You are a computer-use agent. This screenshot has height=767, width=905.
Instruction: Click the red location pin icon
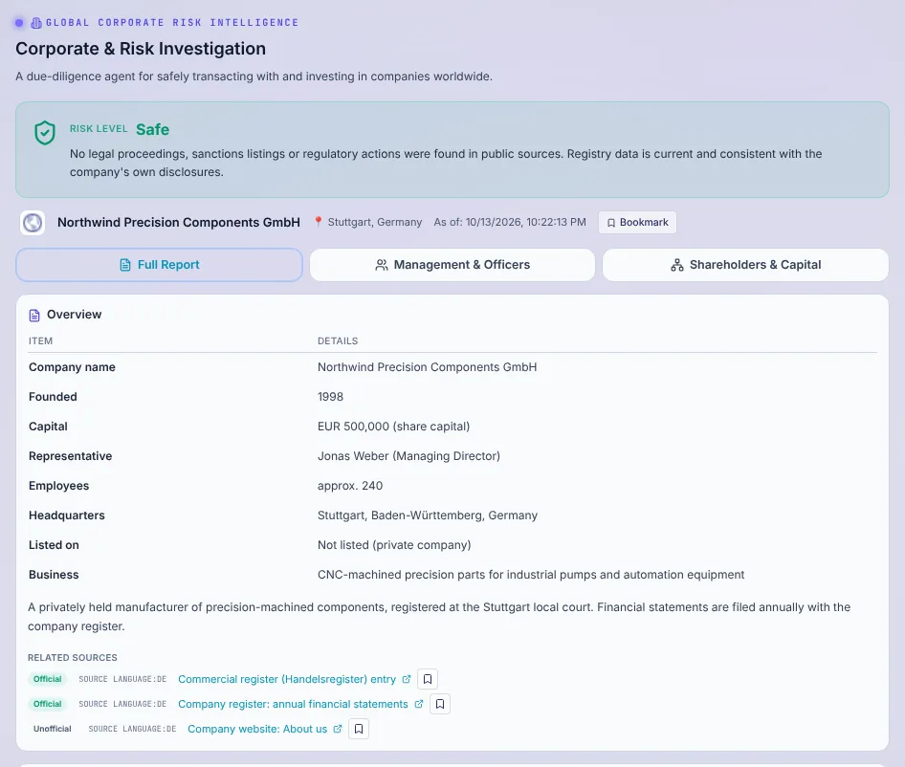coord(318,222)
